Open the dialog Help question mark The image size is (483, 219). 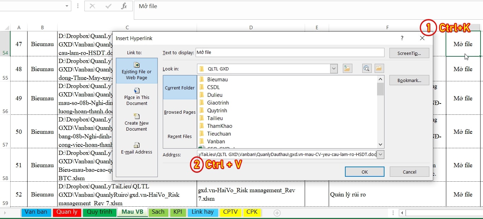[x=402, y=38]
